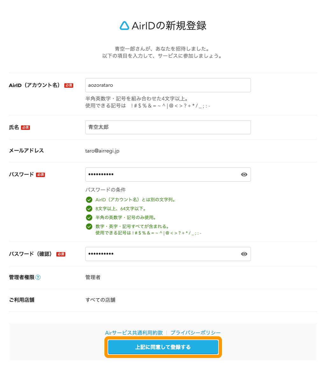Open the プライバシーポリシー link

tap(195, 333)
